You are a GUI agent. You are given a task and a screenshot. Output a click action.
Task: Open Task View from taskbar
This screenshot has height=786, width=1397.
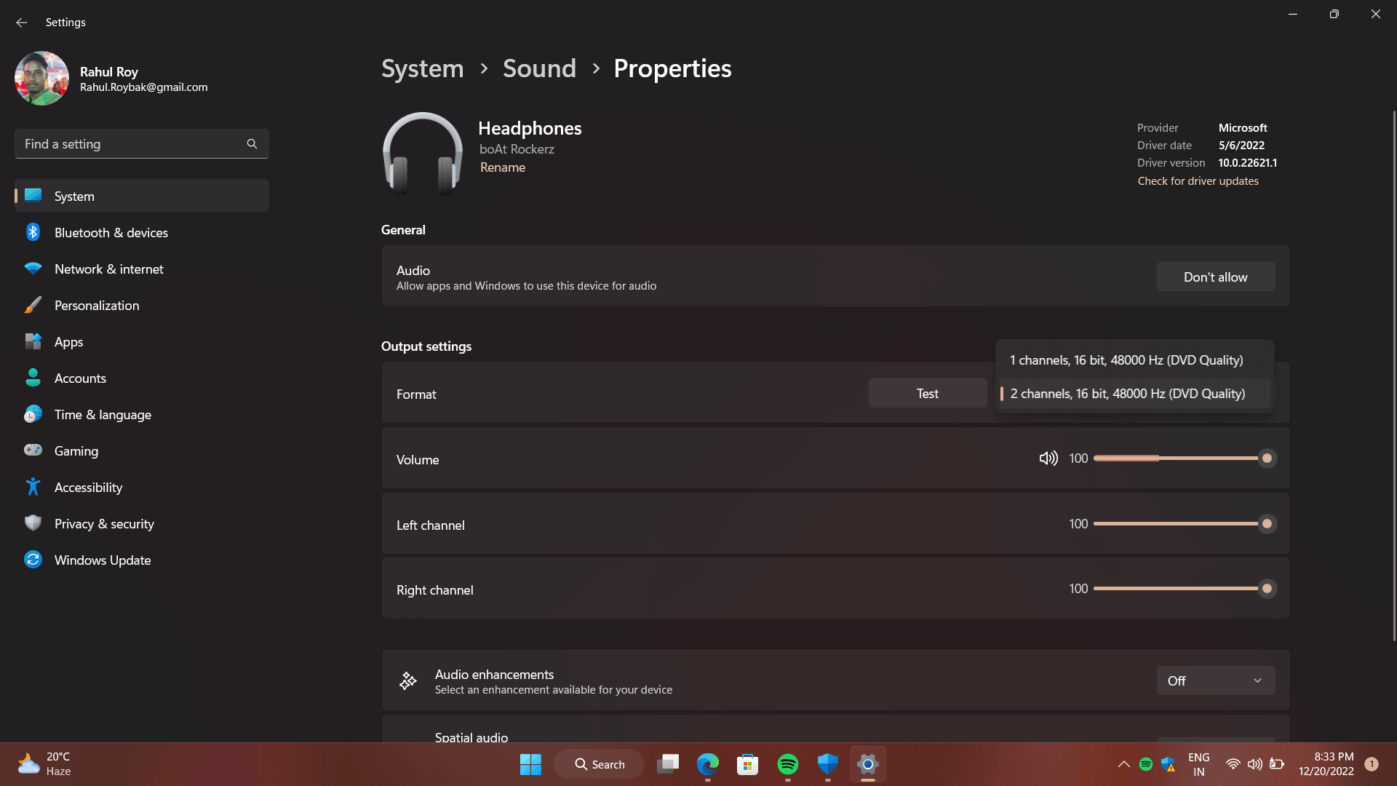pos(668,764)
